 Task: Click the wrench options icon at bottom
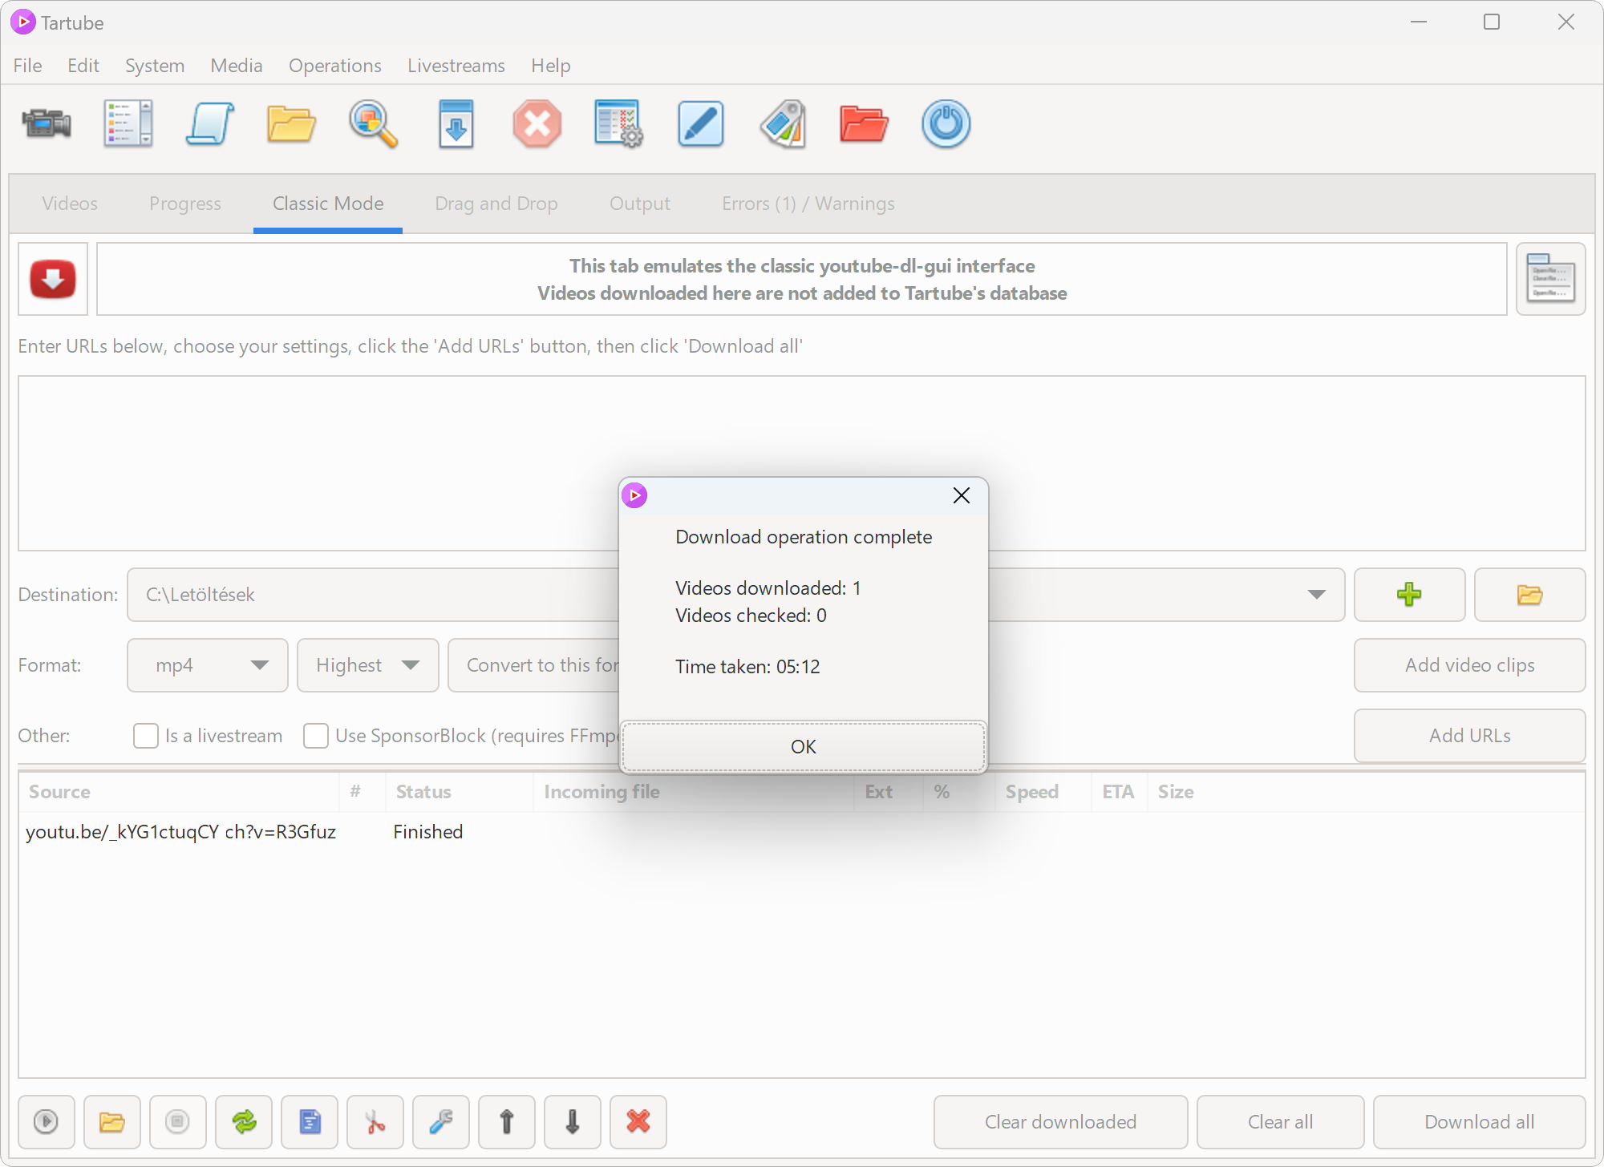[x=441, y=1122]
